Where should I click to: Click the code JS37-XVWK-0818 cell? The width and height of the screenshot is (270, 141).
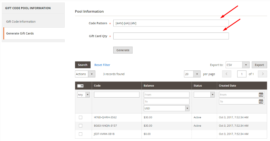[104, 134]
